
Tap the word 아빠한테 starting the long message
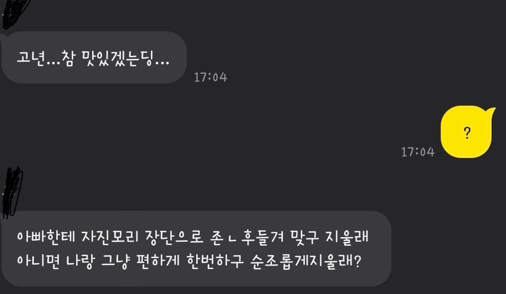click(45, 237)
